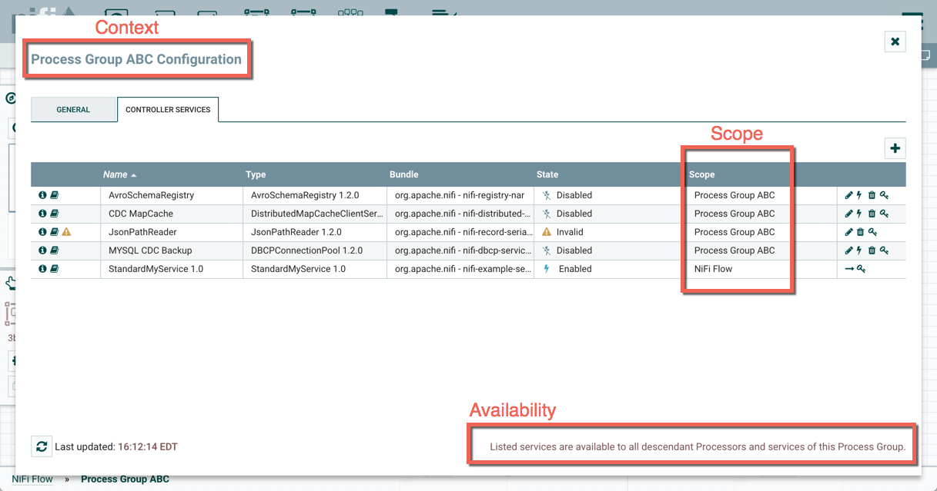Refresh the controller services list
This screenshot has width=937, height=491.
pos(42,446)
